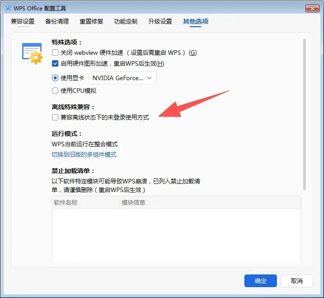Click the 运行模式 section heading
324x298 pixels.
[67, 134]
